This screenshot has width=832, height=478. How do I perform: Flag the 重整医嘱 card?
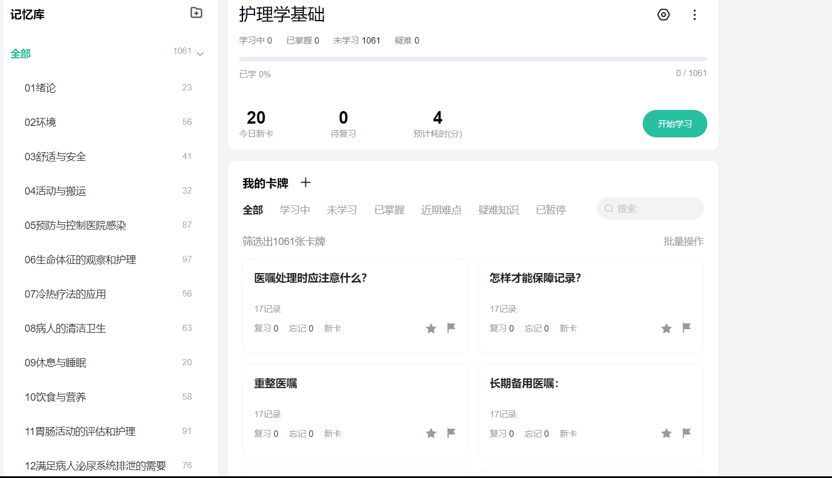451,433
